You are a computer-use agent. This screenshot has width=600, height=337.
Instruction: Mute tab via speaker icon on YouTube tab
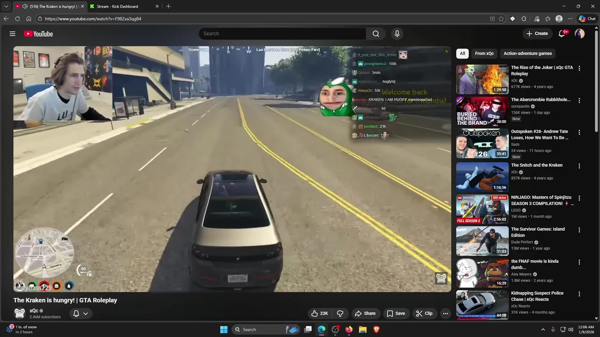click(25, 7)
